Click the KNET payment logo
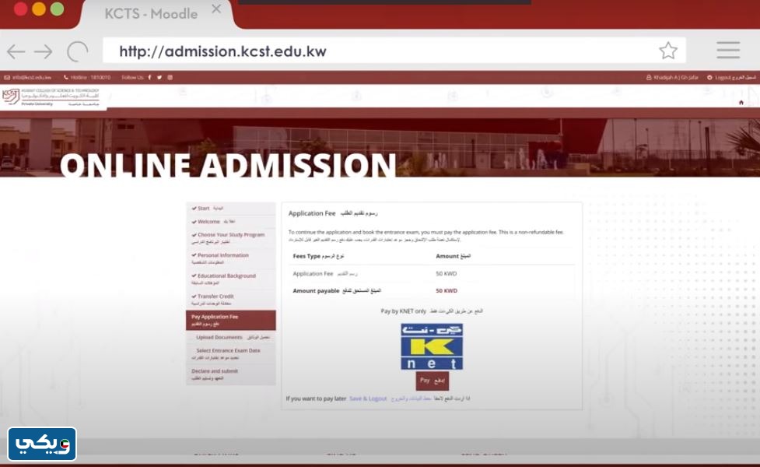Screen dimensions: 760x467 pos(432,347)
